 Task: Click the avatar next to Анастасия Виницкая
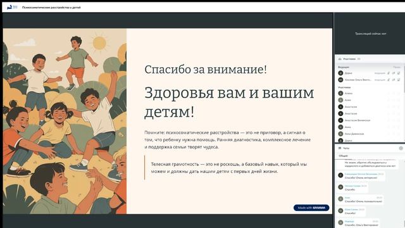[x=340, y=120]
